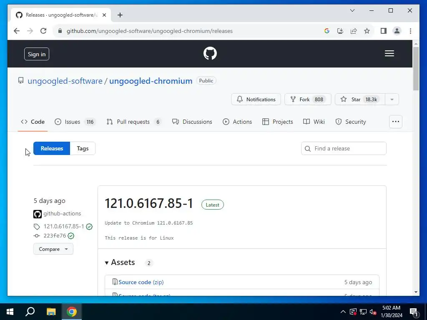Screen dimensions: 427x320
Task: Open the Pull requests tab
Action: pos(134,122)
